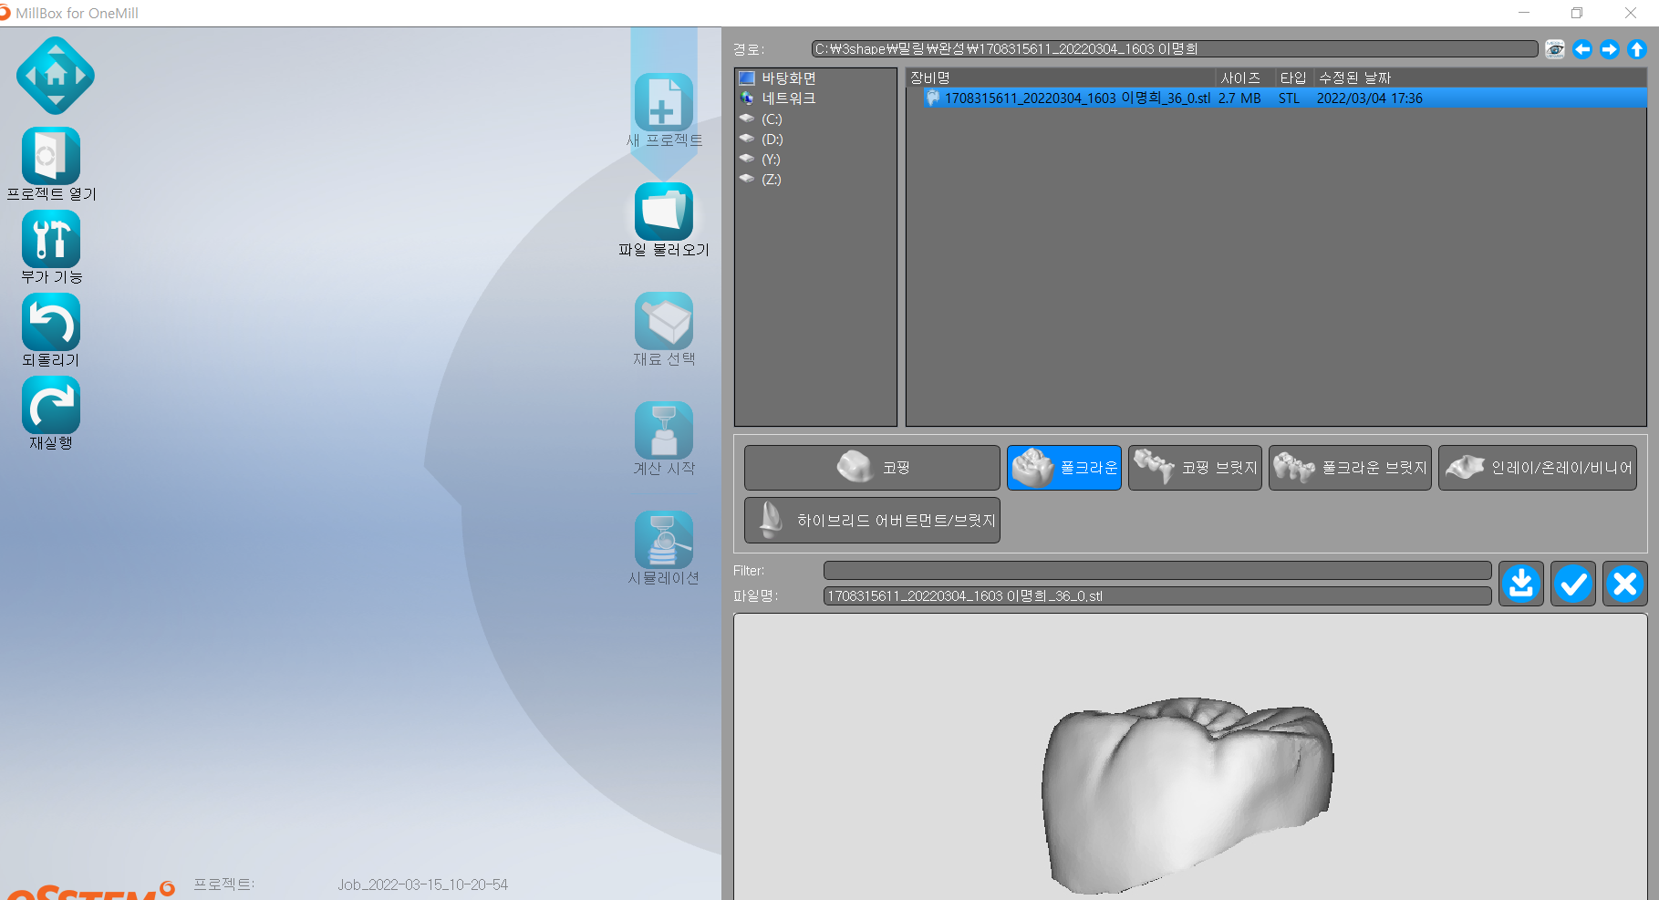
Task: Select 하이브리드 어버트먼트/브릿지 type
Action: click(872, 520)
